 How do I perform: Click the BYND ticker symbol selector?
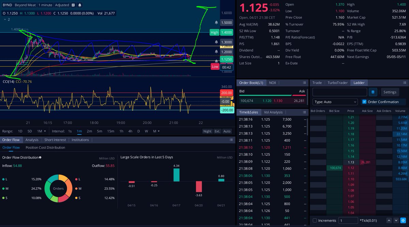(x=7, y=5)
